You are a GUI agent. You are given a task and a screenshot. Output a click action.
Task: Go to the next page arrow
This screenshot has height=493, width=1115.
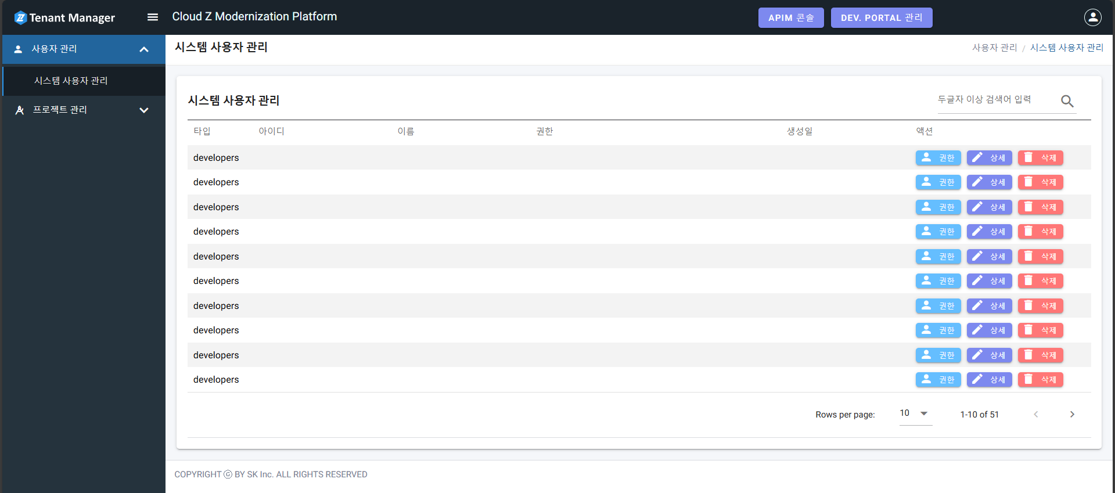tap(1072, 415)
